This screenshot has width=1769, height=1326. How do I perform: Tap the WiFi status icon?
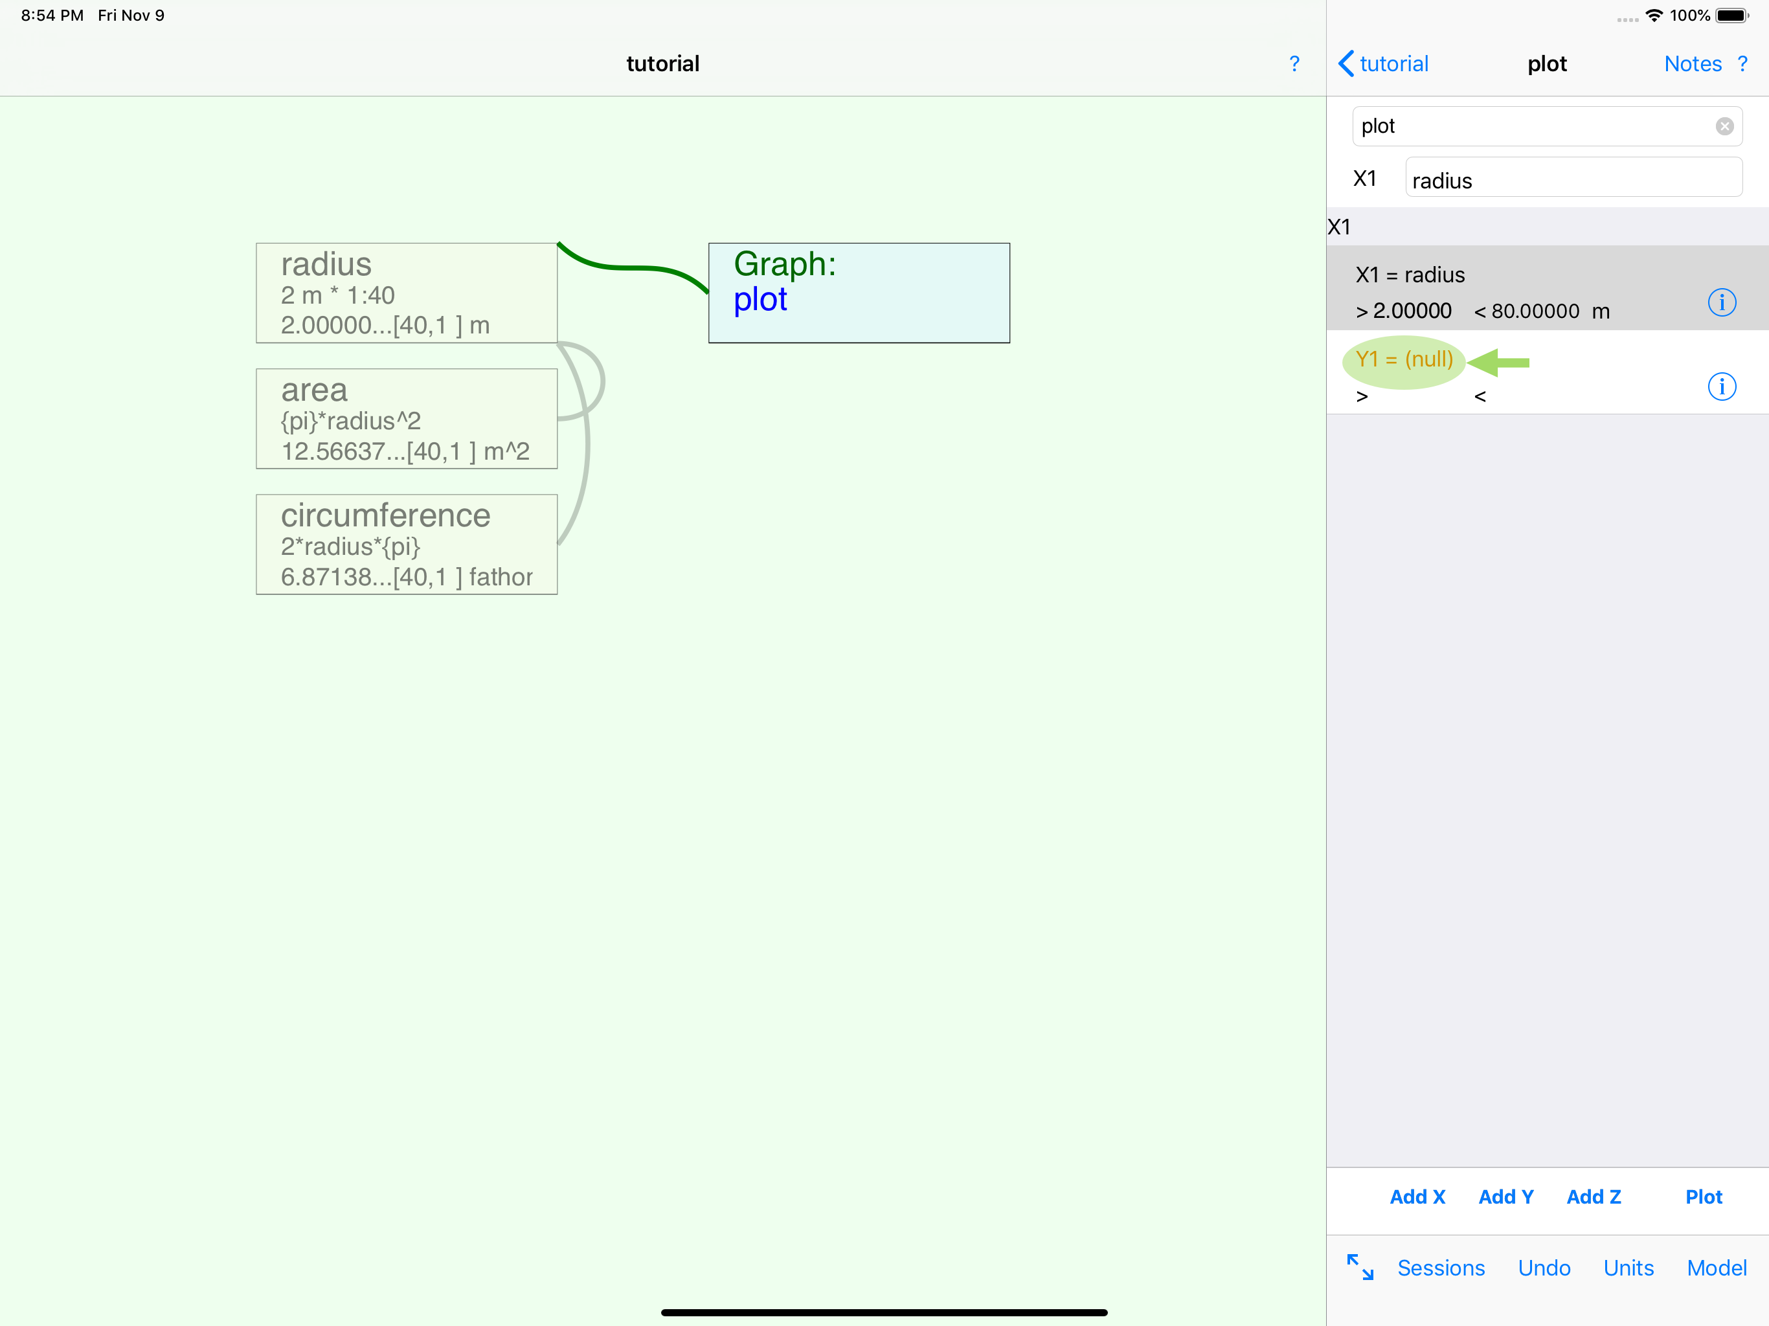click(1654, 15)
